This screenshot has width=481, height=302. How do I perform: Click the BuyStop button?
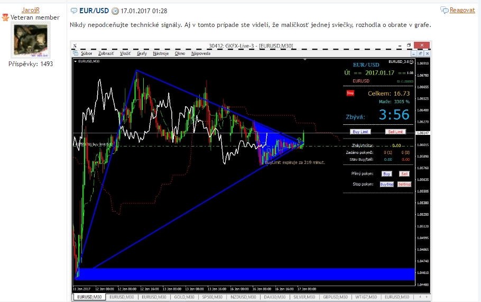[386, 185]
